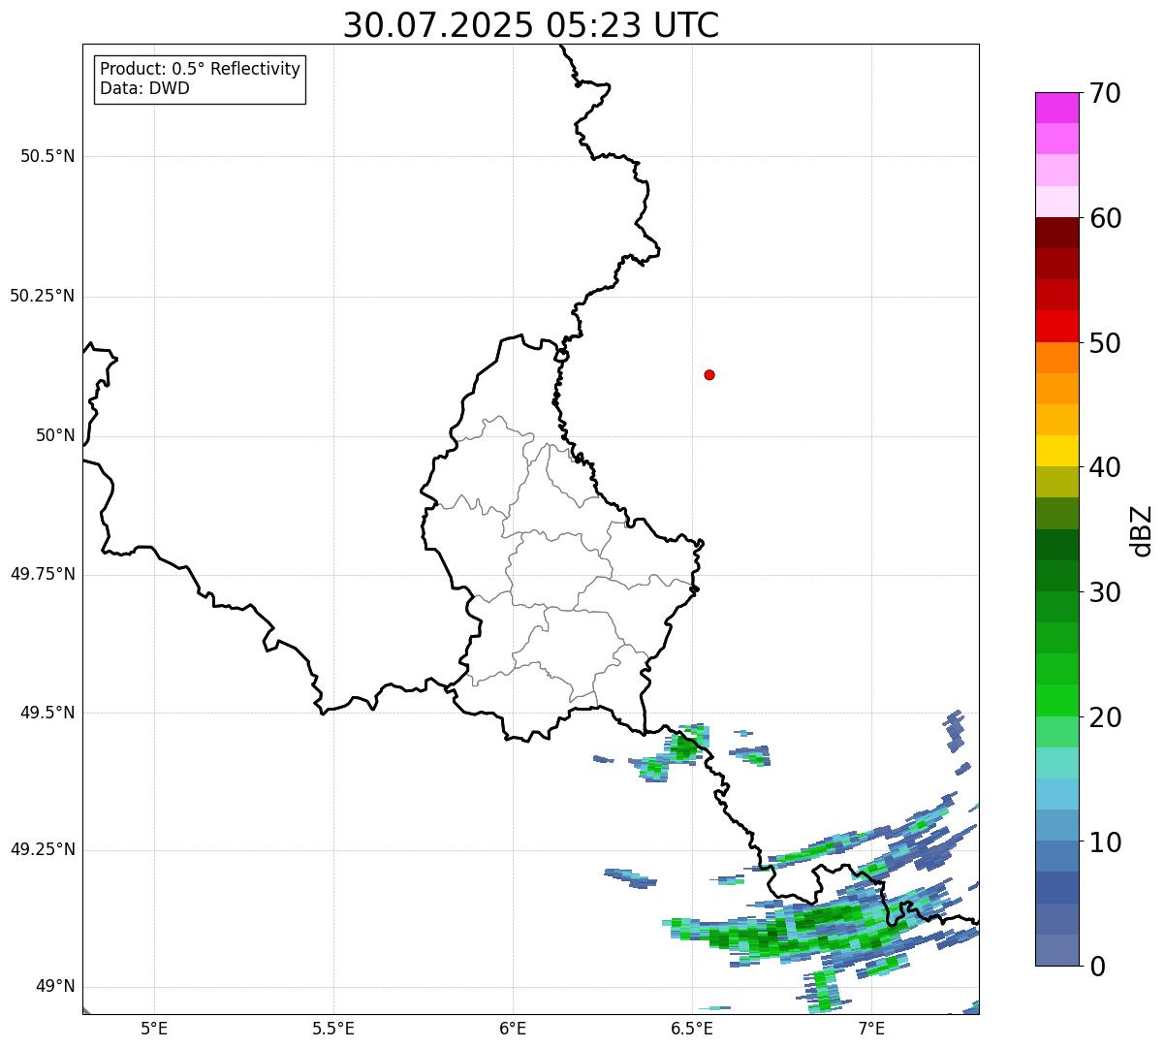
Task: Click the latitude label 50.25°N
Action: click(43, 296)
